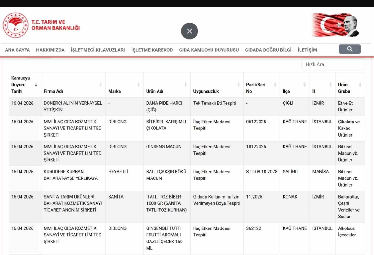This screenshot has height=255, width=374.
Task: Sort table by Ürün Grubu column
Action: point(360,85)
